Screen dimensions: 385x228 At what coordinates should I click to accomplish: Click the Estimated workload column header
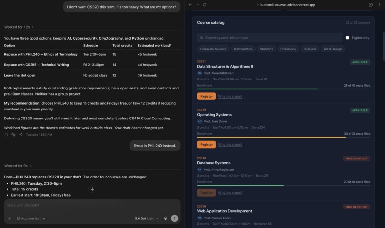click(154, 46)
